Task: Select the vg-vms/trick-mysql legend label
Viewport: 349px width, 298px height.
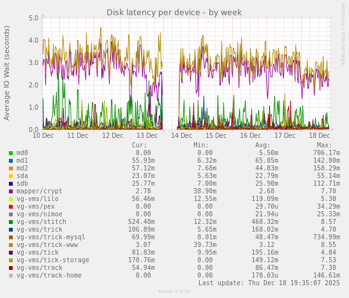Action: (x=51, y=237)
